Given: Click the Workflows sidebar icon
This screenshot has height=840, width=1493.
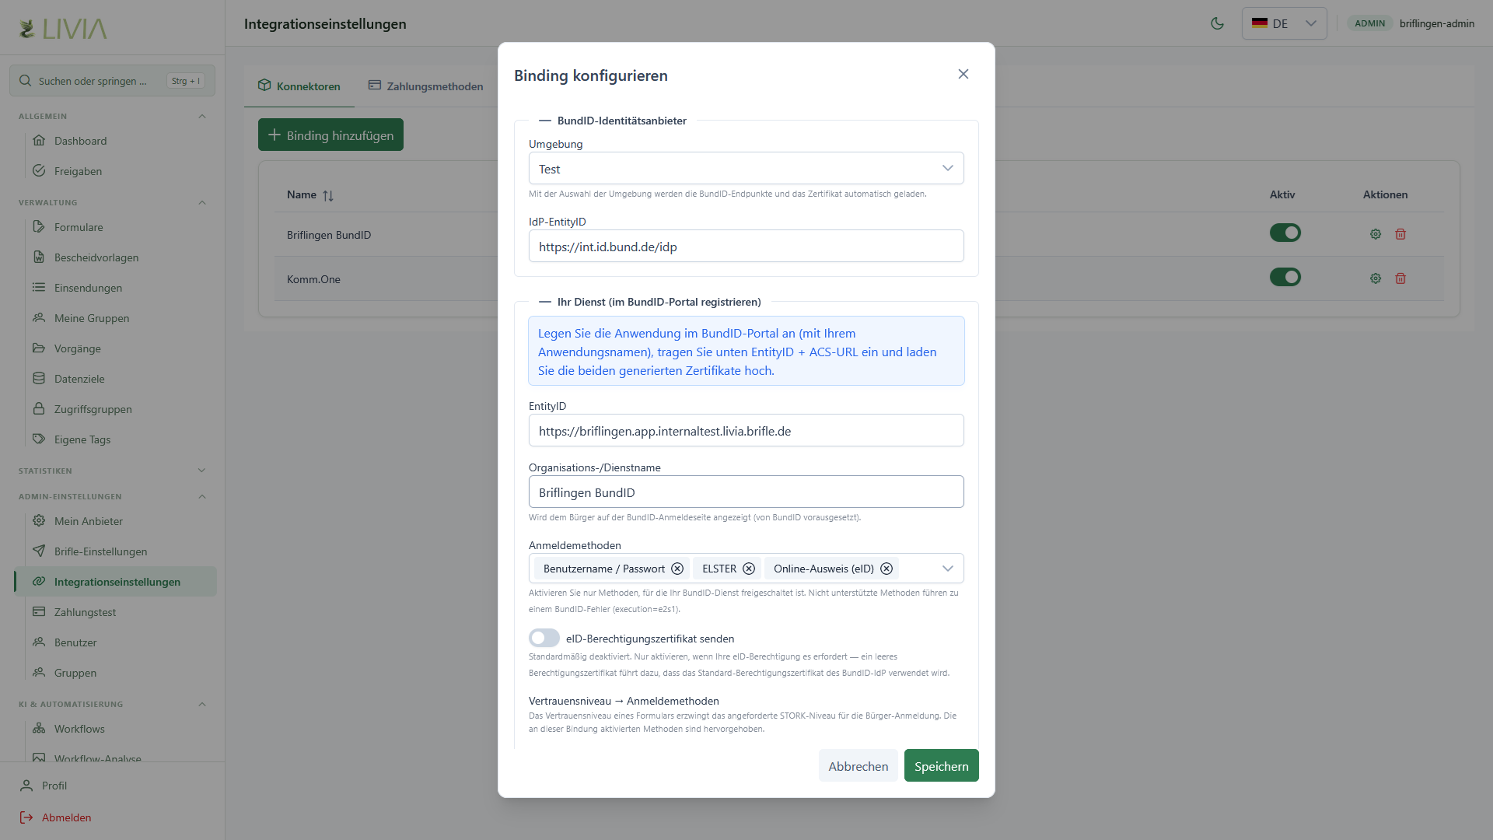Looking at the screenshot, I should click(39, 729).
